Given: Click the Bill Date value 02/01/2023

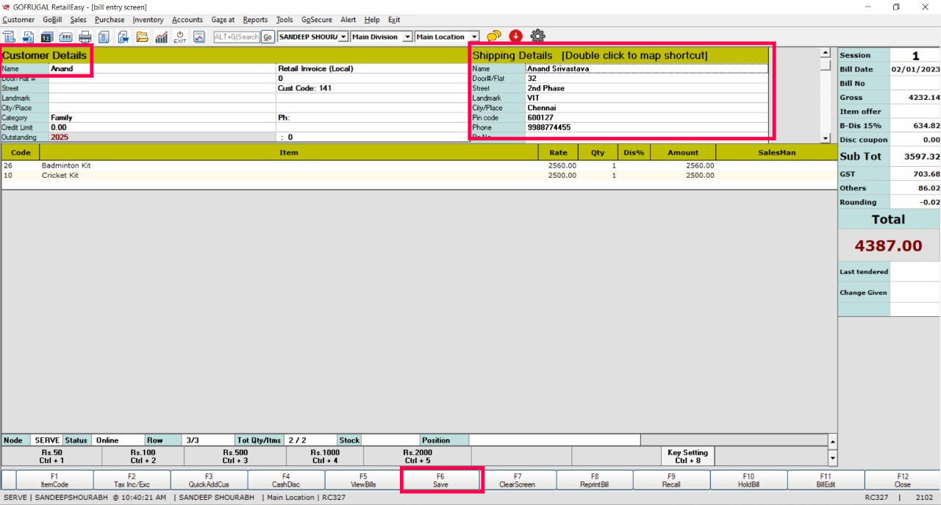Looking at the screenshot, I should click(x=915, y=69).
